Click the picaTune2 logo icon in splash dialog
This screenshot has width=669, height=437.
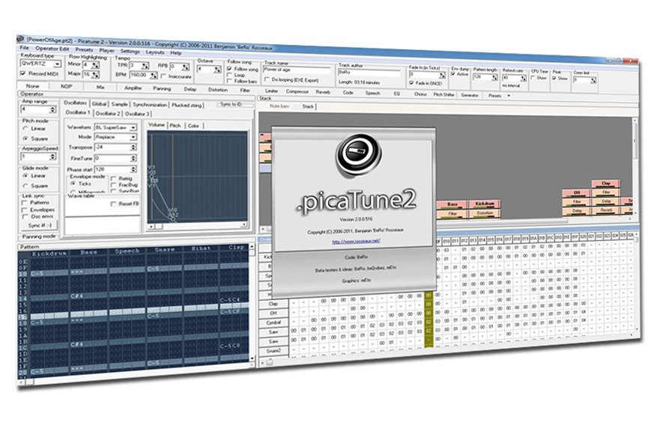(358, 156)
